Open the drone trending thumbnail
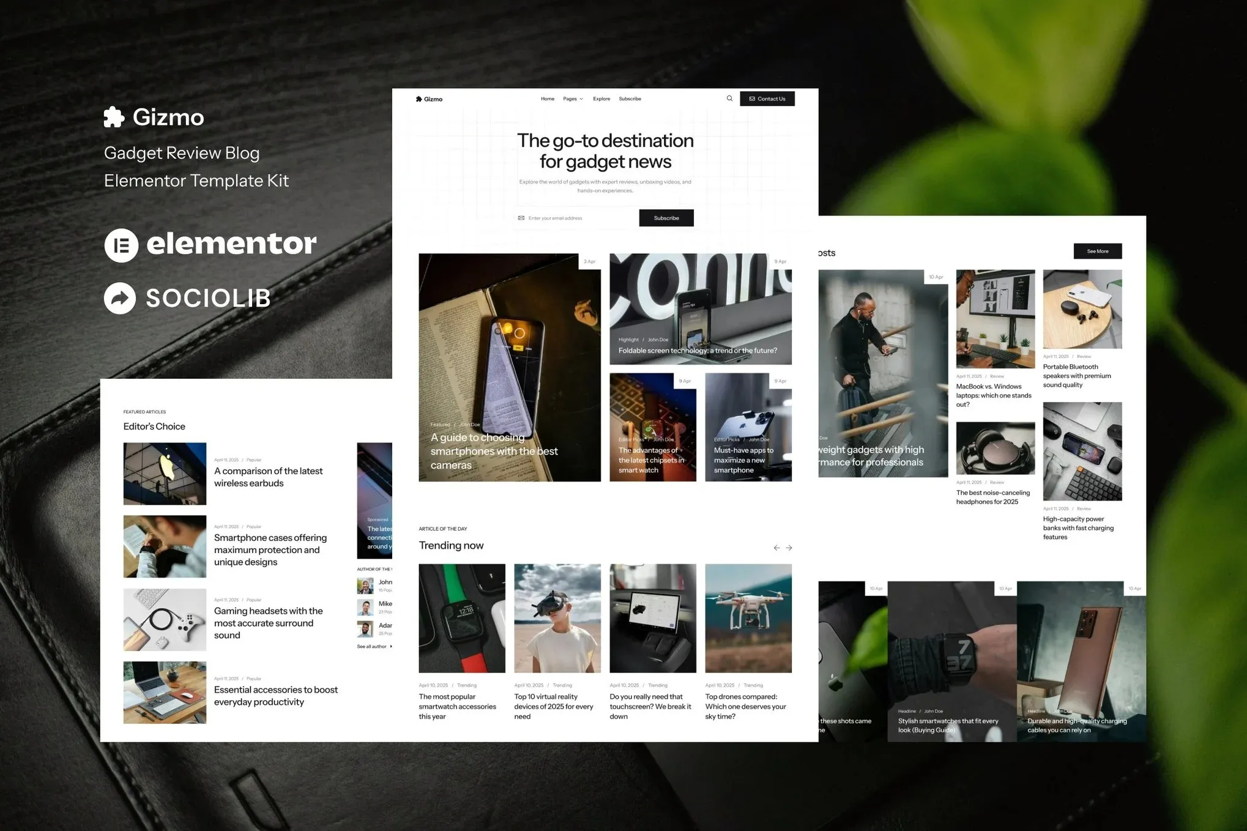This screenshot has width=1247, height=831. click(748, 618)
